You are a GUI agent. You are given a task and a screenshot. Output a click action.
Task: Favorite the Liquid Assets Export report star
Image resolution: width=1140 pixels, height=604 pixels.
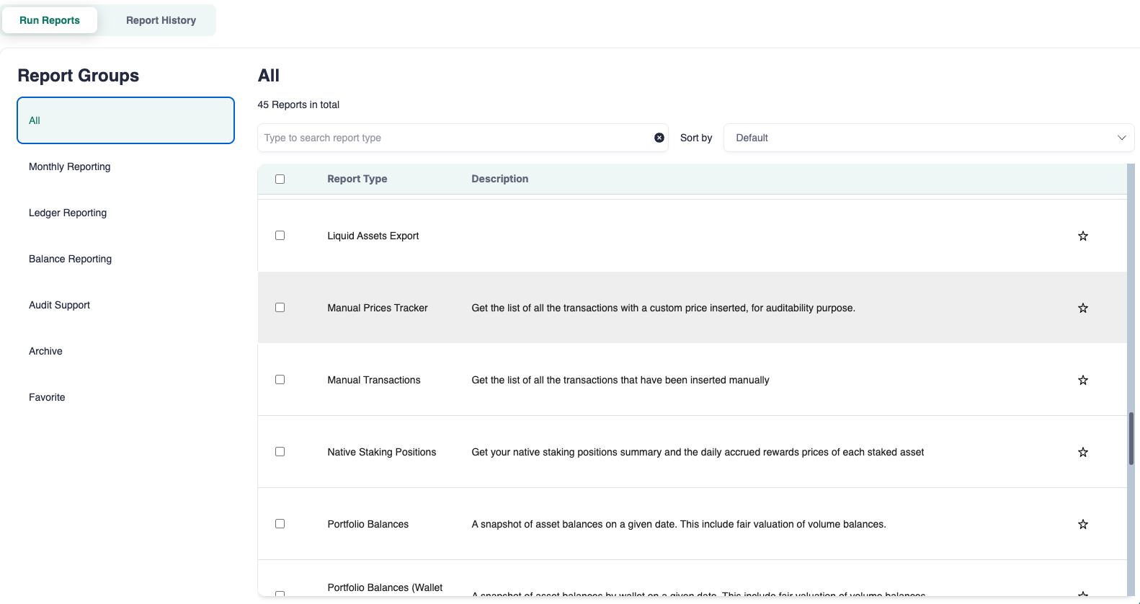pyautogui.click(x=1082, y=236)
